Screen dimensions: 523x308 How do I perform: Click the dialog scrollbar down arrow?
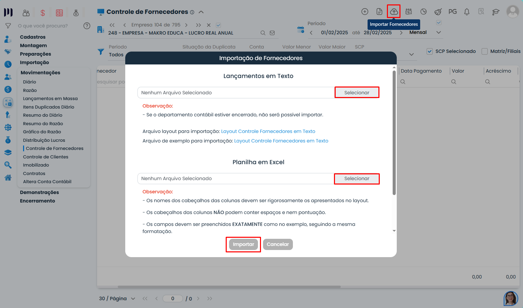[394, 231]
